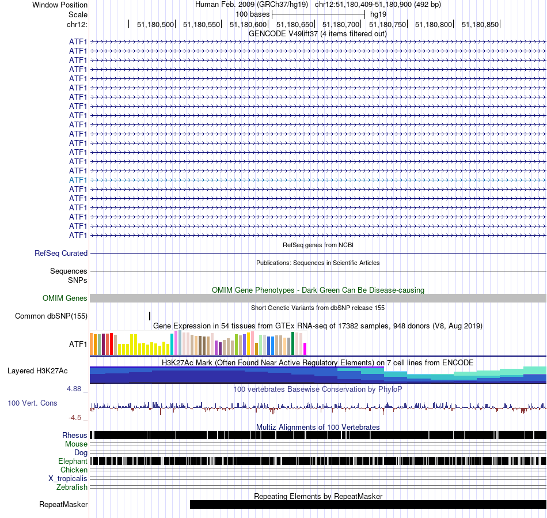Click the Rhesus species label
Screen dimensions: 547x518
click(x=75, y=435)
